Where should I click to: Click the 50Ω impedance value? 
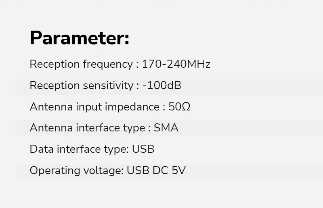coord(179,107)
